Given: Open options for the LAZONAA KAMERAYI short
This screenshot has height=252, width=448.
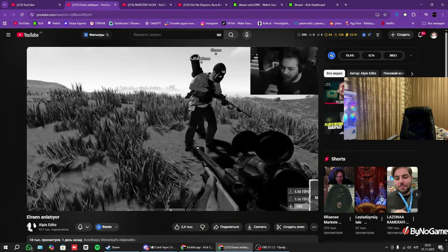Looking at the screenshot, I should click(413, 219).
